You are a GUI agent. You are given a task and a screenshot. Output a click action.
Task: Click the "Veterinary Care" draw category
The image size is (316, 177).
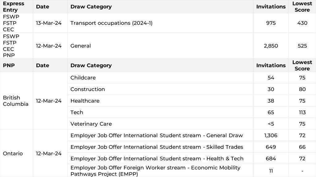[x=91, y=124]
